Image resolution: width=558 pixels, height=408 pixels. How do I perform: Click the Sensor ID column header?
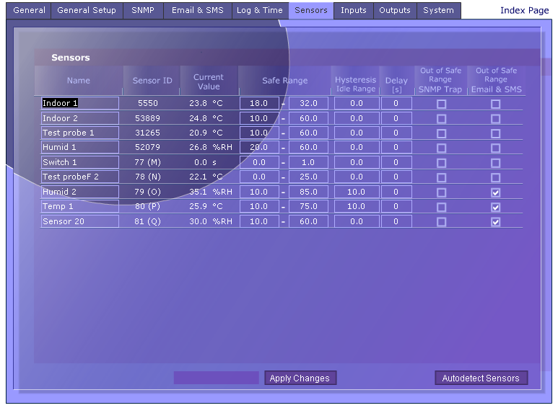[x=152, y=81]
